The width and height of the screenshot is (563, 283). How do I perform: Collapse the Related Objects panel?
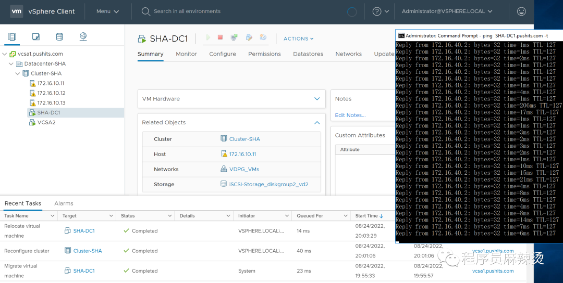pos(317,123)
